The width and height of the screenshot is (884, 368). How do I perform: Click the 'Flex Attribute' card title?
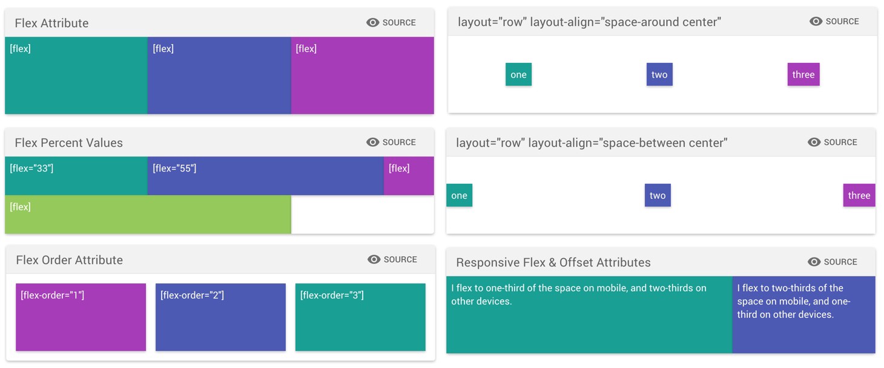pos(51,23)
